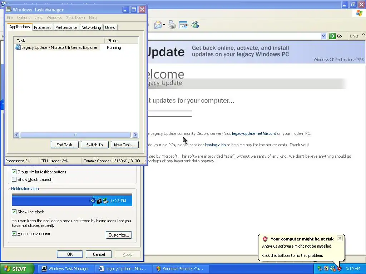Click the update progress bar on the page
Screen dimensions: 366x274
coord(170,114)
